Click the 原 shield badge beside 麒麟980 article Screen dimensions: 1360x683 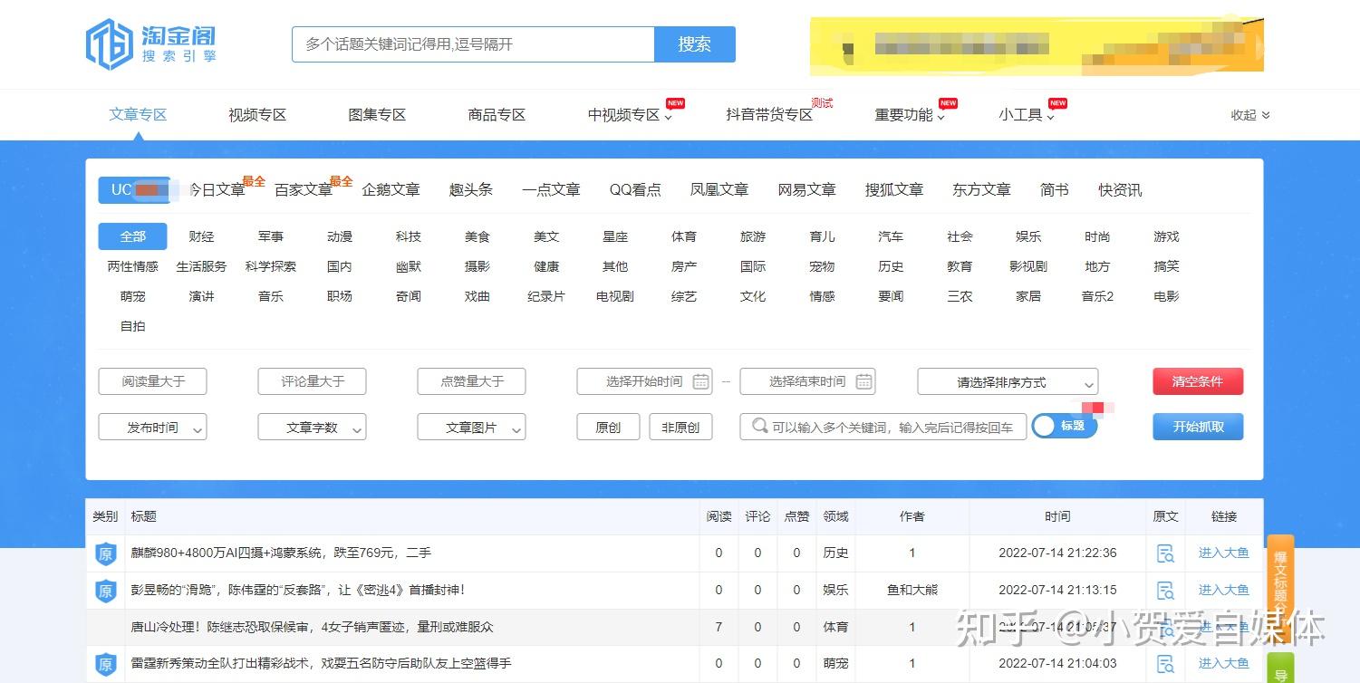[x=106, y=553]
